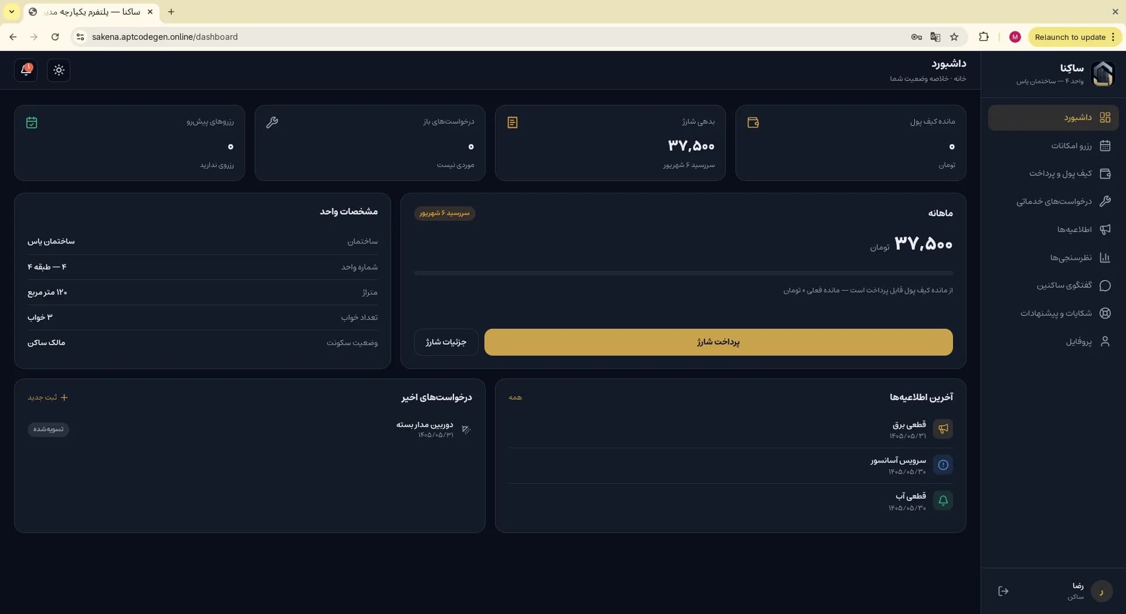The width and height of the screenshot is (1126, 614).
Task: Click the ۳۷,۵۰۰ debt amount in بدهی شارژ
Action: pos(691,146)
